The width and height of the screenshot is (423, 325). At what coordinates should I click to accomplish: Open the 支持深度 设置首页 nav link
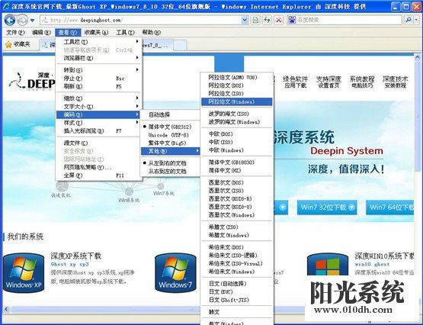tap(328, 82)
